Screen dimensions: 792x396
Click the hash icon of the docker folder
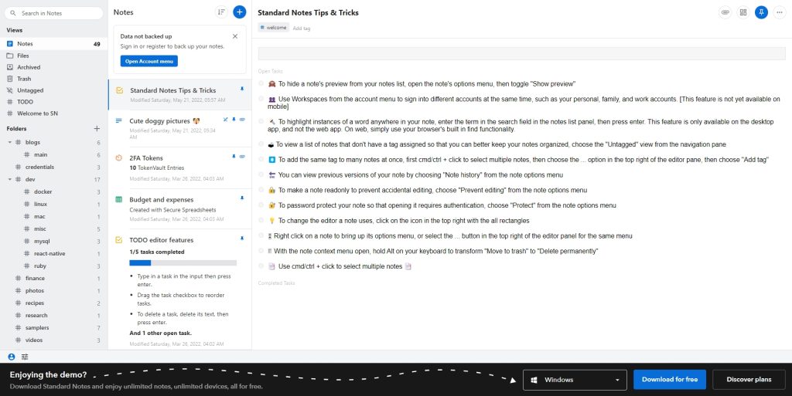(x=27, y=191)
